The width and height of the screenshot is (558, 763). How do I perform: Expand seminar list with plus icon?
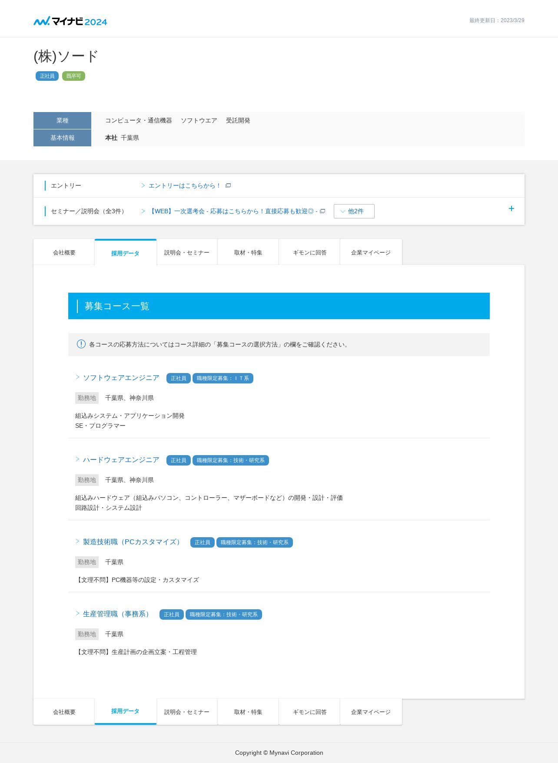[511, 208]
